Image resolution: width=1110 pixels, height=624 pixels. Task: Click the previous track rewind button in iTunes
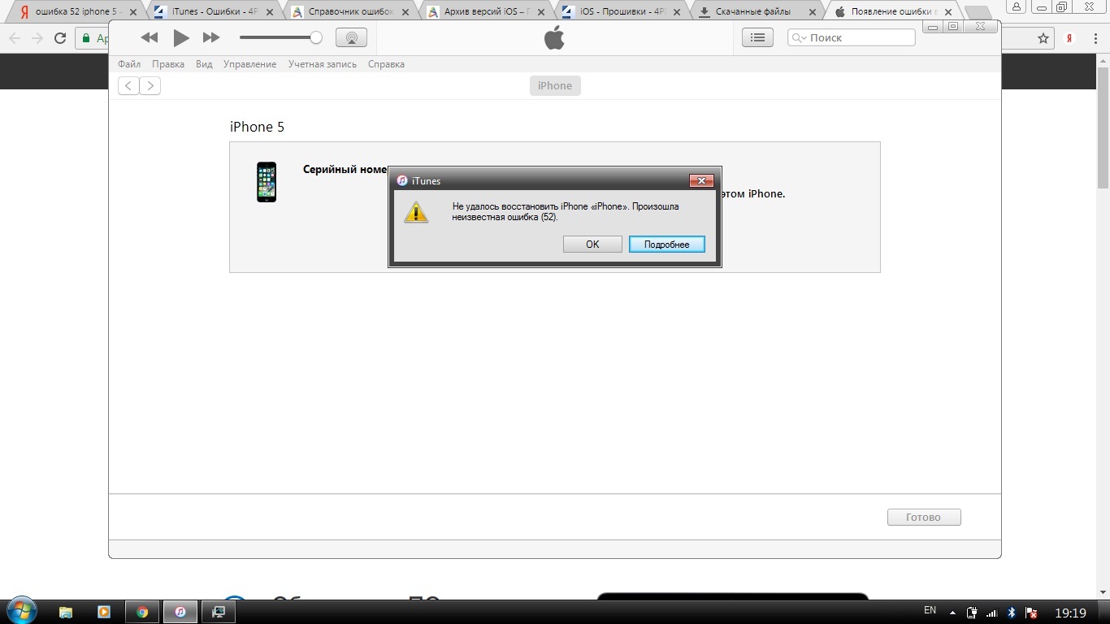tap(150, 37)
